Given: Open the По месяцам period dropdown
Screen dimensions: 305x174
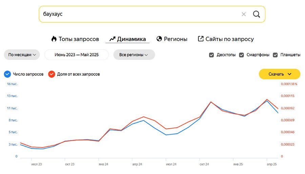Looking at the screenshot, I should (x=22, y=55).
